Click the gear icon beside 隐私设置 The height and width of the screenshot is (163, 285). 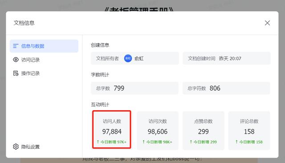pyautogui.click(x=16, y=147)
